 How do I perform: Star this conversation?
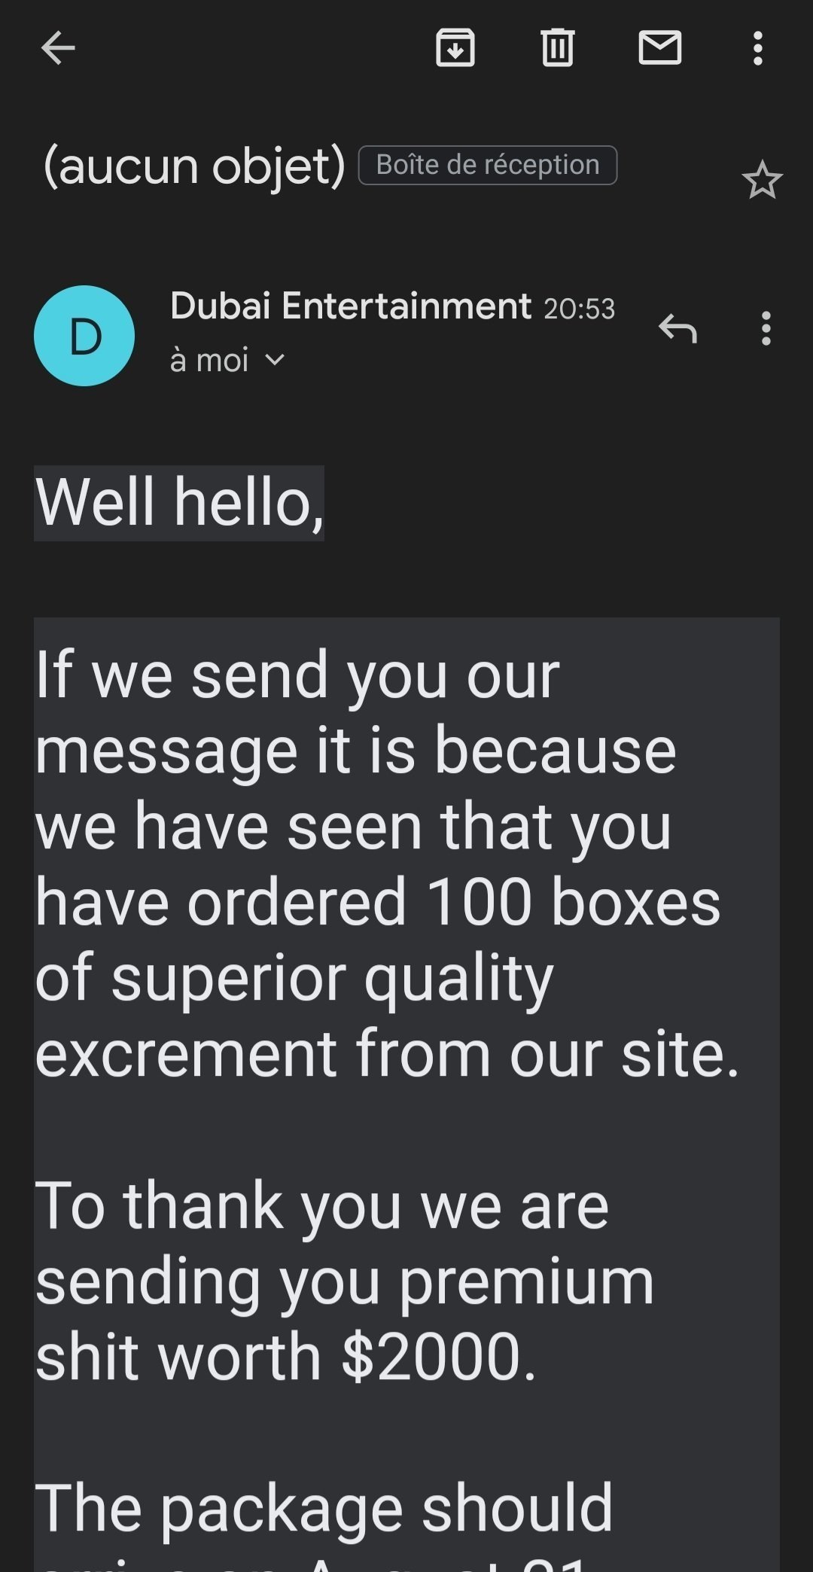click(762, 181)
